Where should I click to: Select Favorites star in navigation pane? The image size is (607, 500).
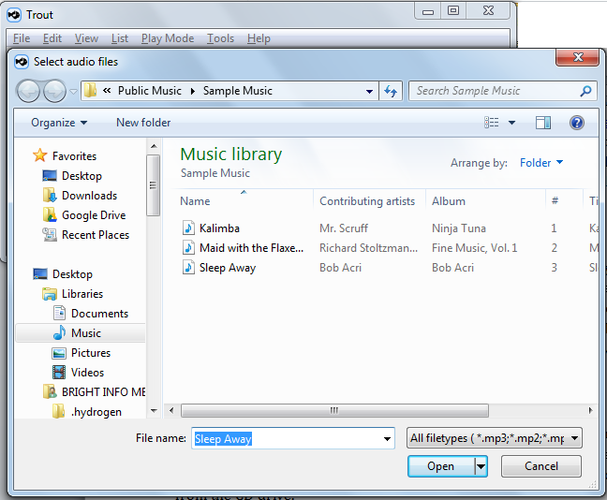[40, 155]
